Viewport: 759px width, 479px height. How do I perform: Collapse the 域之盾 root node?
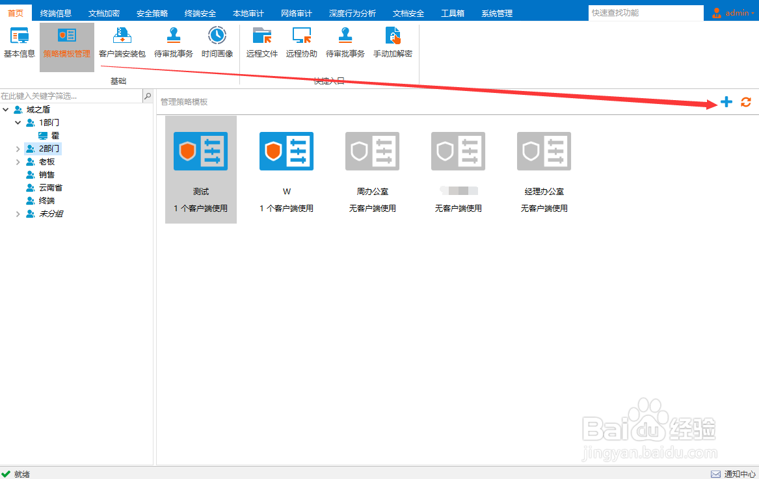6,109
